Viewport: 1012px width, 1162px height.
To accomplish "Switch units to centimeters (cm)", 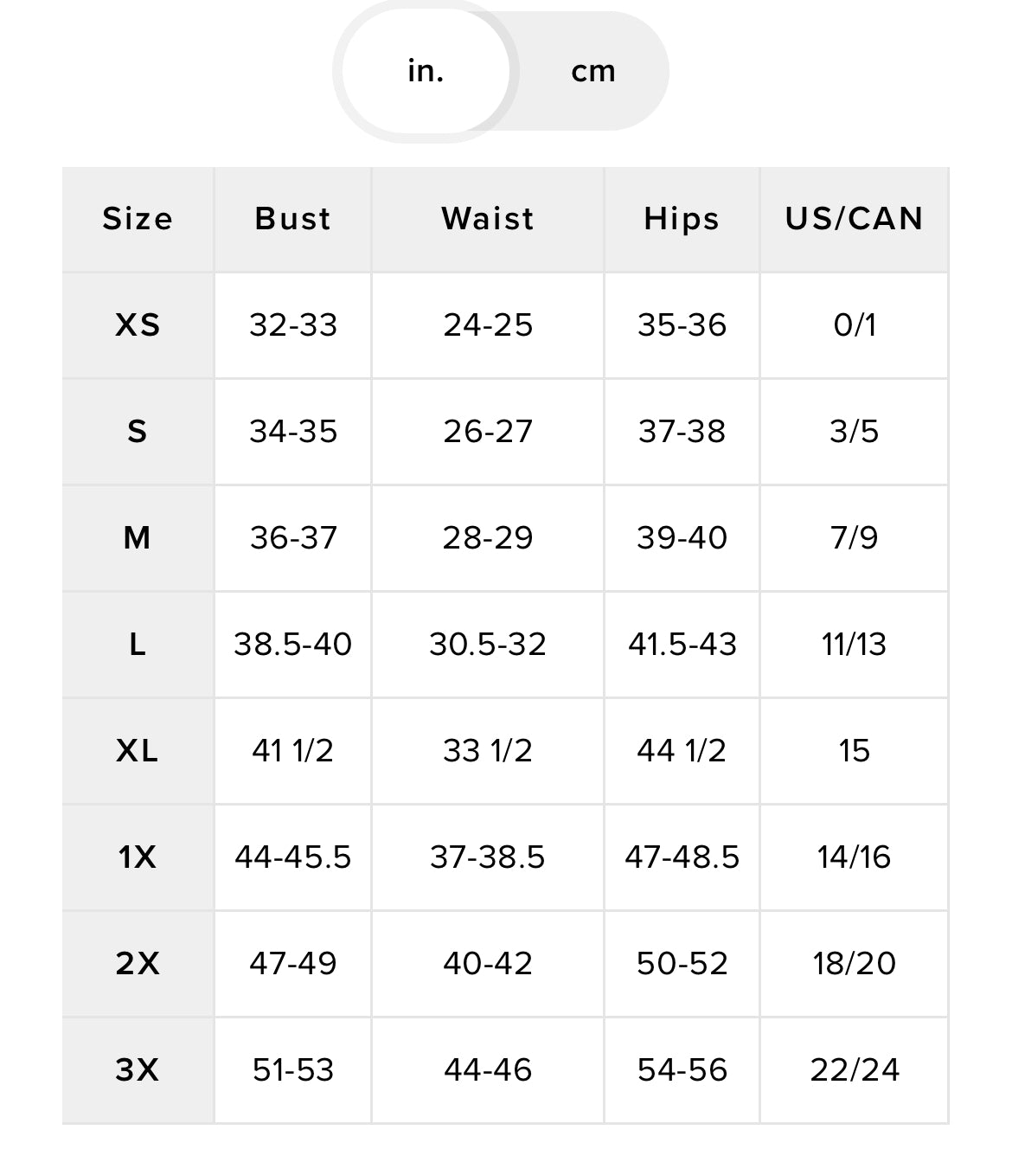I will tap(593, 71).
